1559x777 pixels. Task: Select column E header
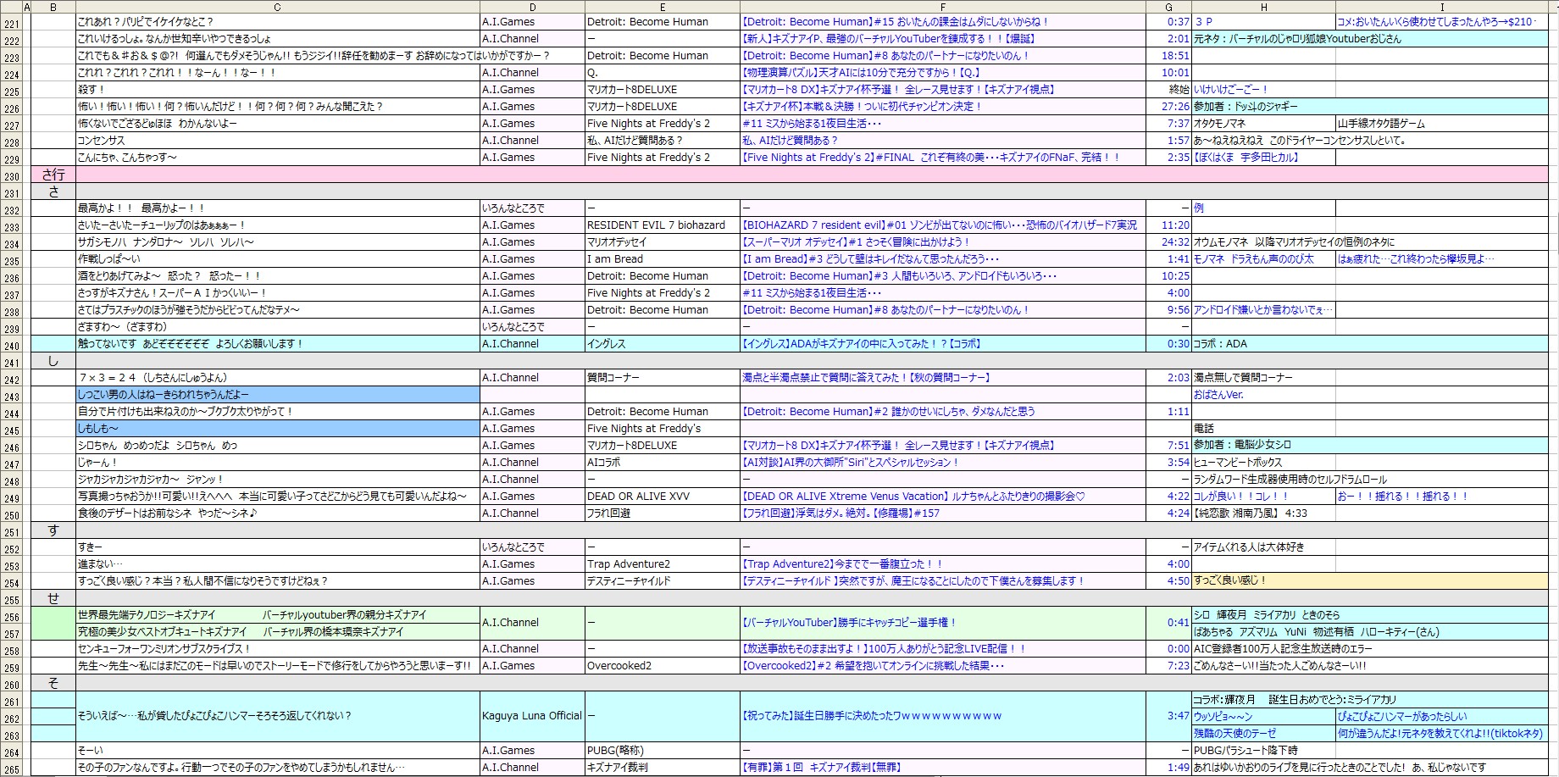[x=663, y=7]
